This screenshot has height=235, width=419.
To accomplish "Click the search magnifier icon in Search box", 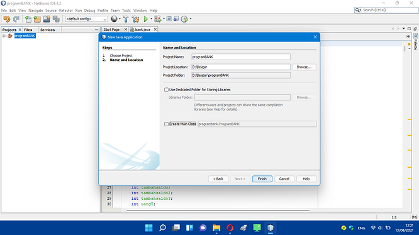I will (357, 10).
